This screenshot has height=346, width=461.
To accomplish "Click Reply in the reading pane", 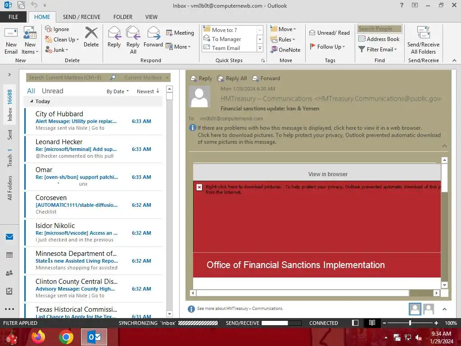I will coord(201,78).
